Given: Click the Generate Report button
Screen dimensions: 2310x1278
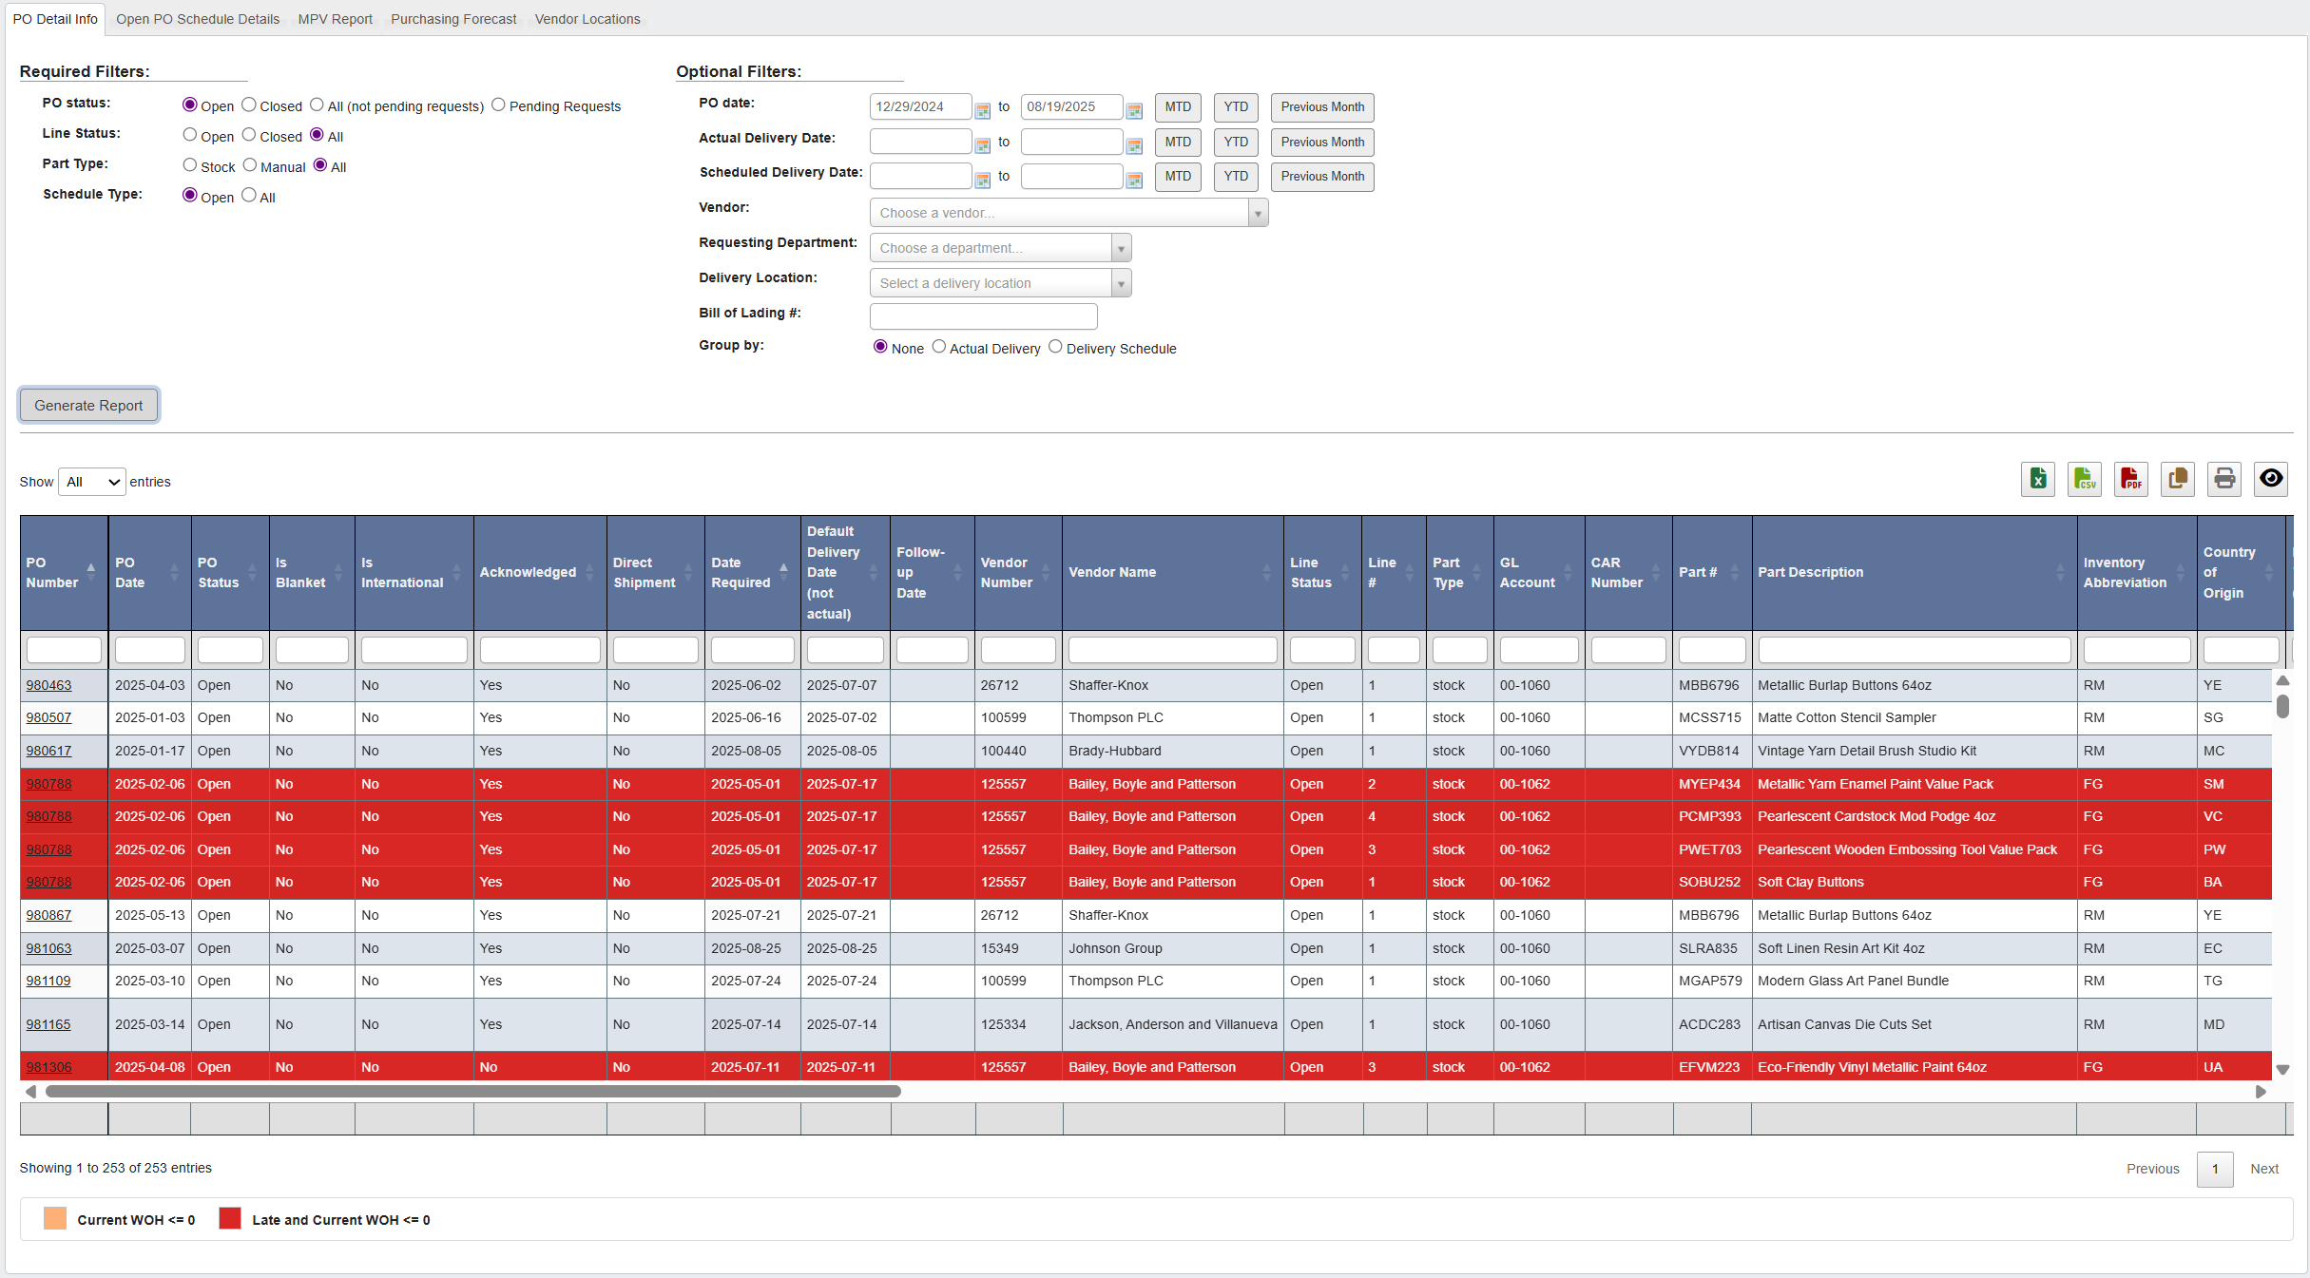Looking at the screenshot, I should [88, 405].
